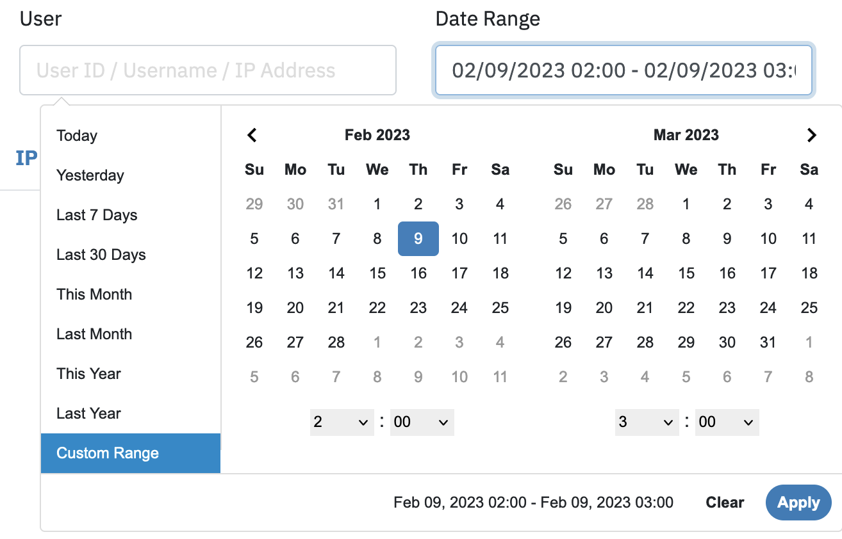Click the User ID / Username input field

(208, 70)
